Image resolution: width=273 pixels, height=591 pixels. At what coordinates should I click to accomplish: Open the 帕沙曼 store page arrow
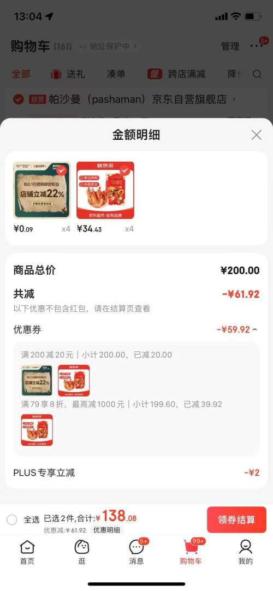[x=234, y=99]
